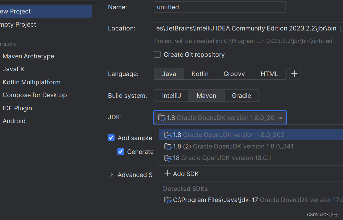The width and height of the screenshot is (343, 220).
Task: Click the folder icon of 1.8.0_202 entry
Action: 168,135
